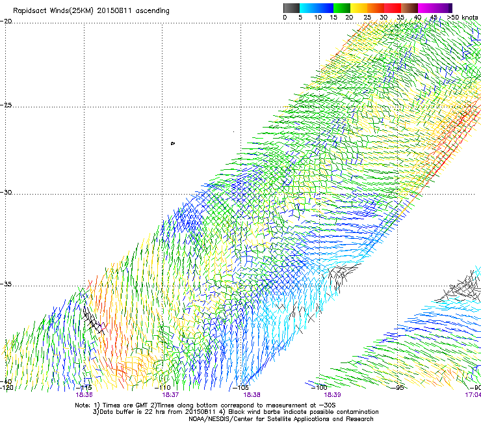This screenshot has height=423, width=481.
Task: Click the purple '18:36' pass time
Action: click(84, 395)
